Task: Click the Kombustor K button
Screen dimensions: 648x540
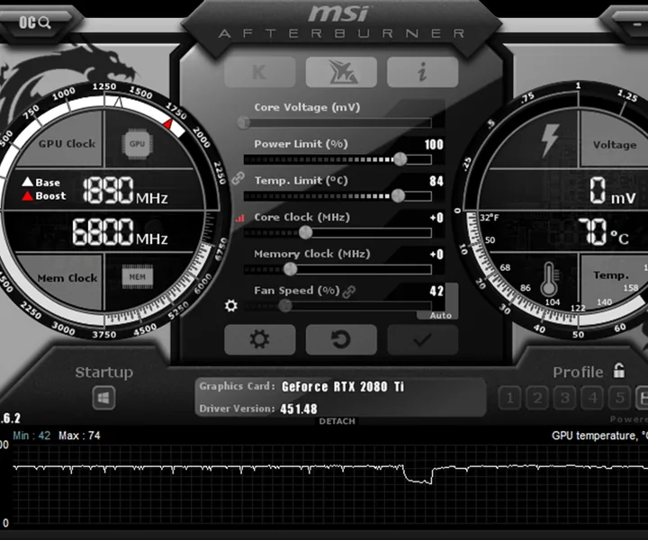Action: [260, 72]
